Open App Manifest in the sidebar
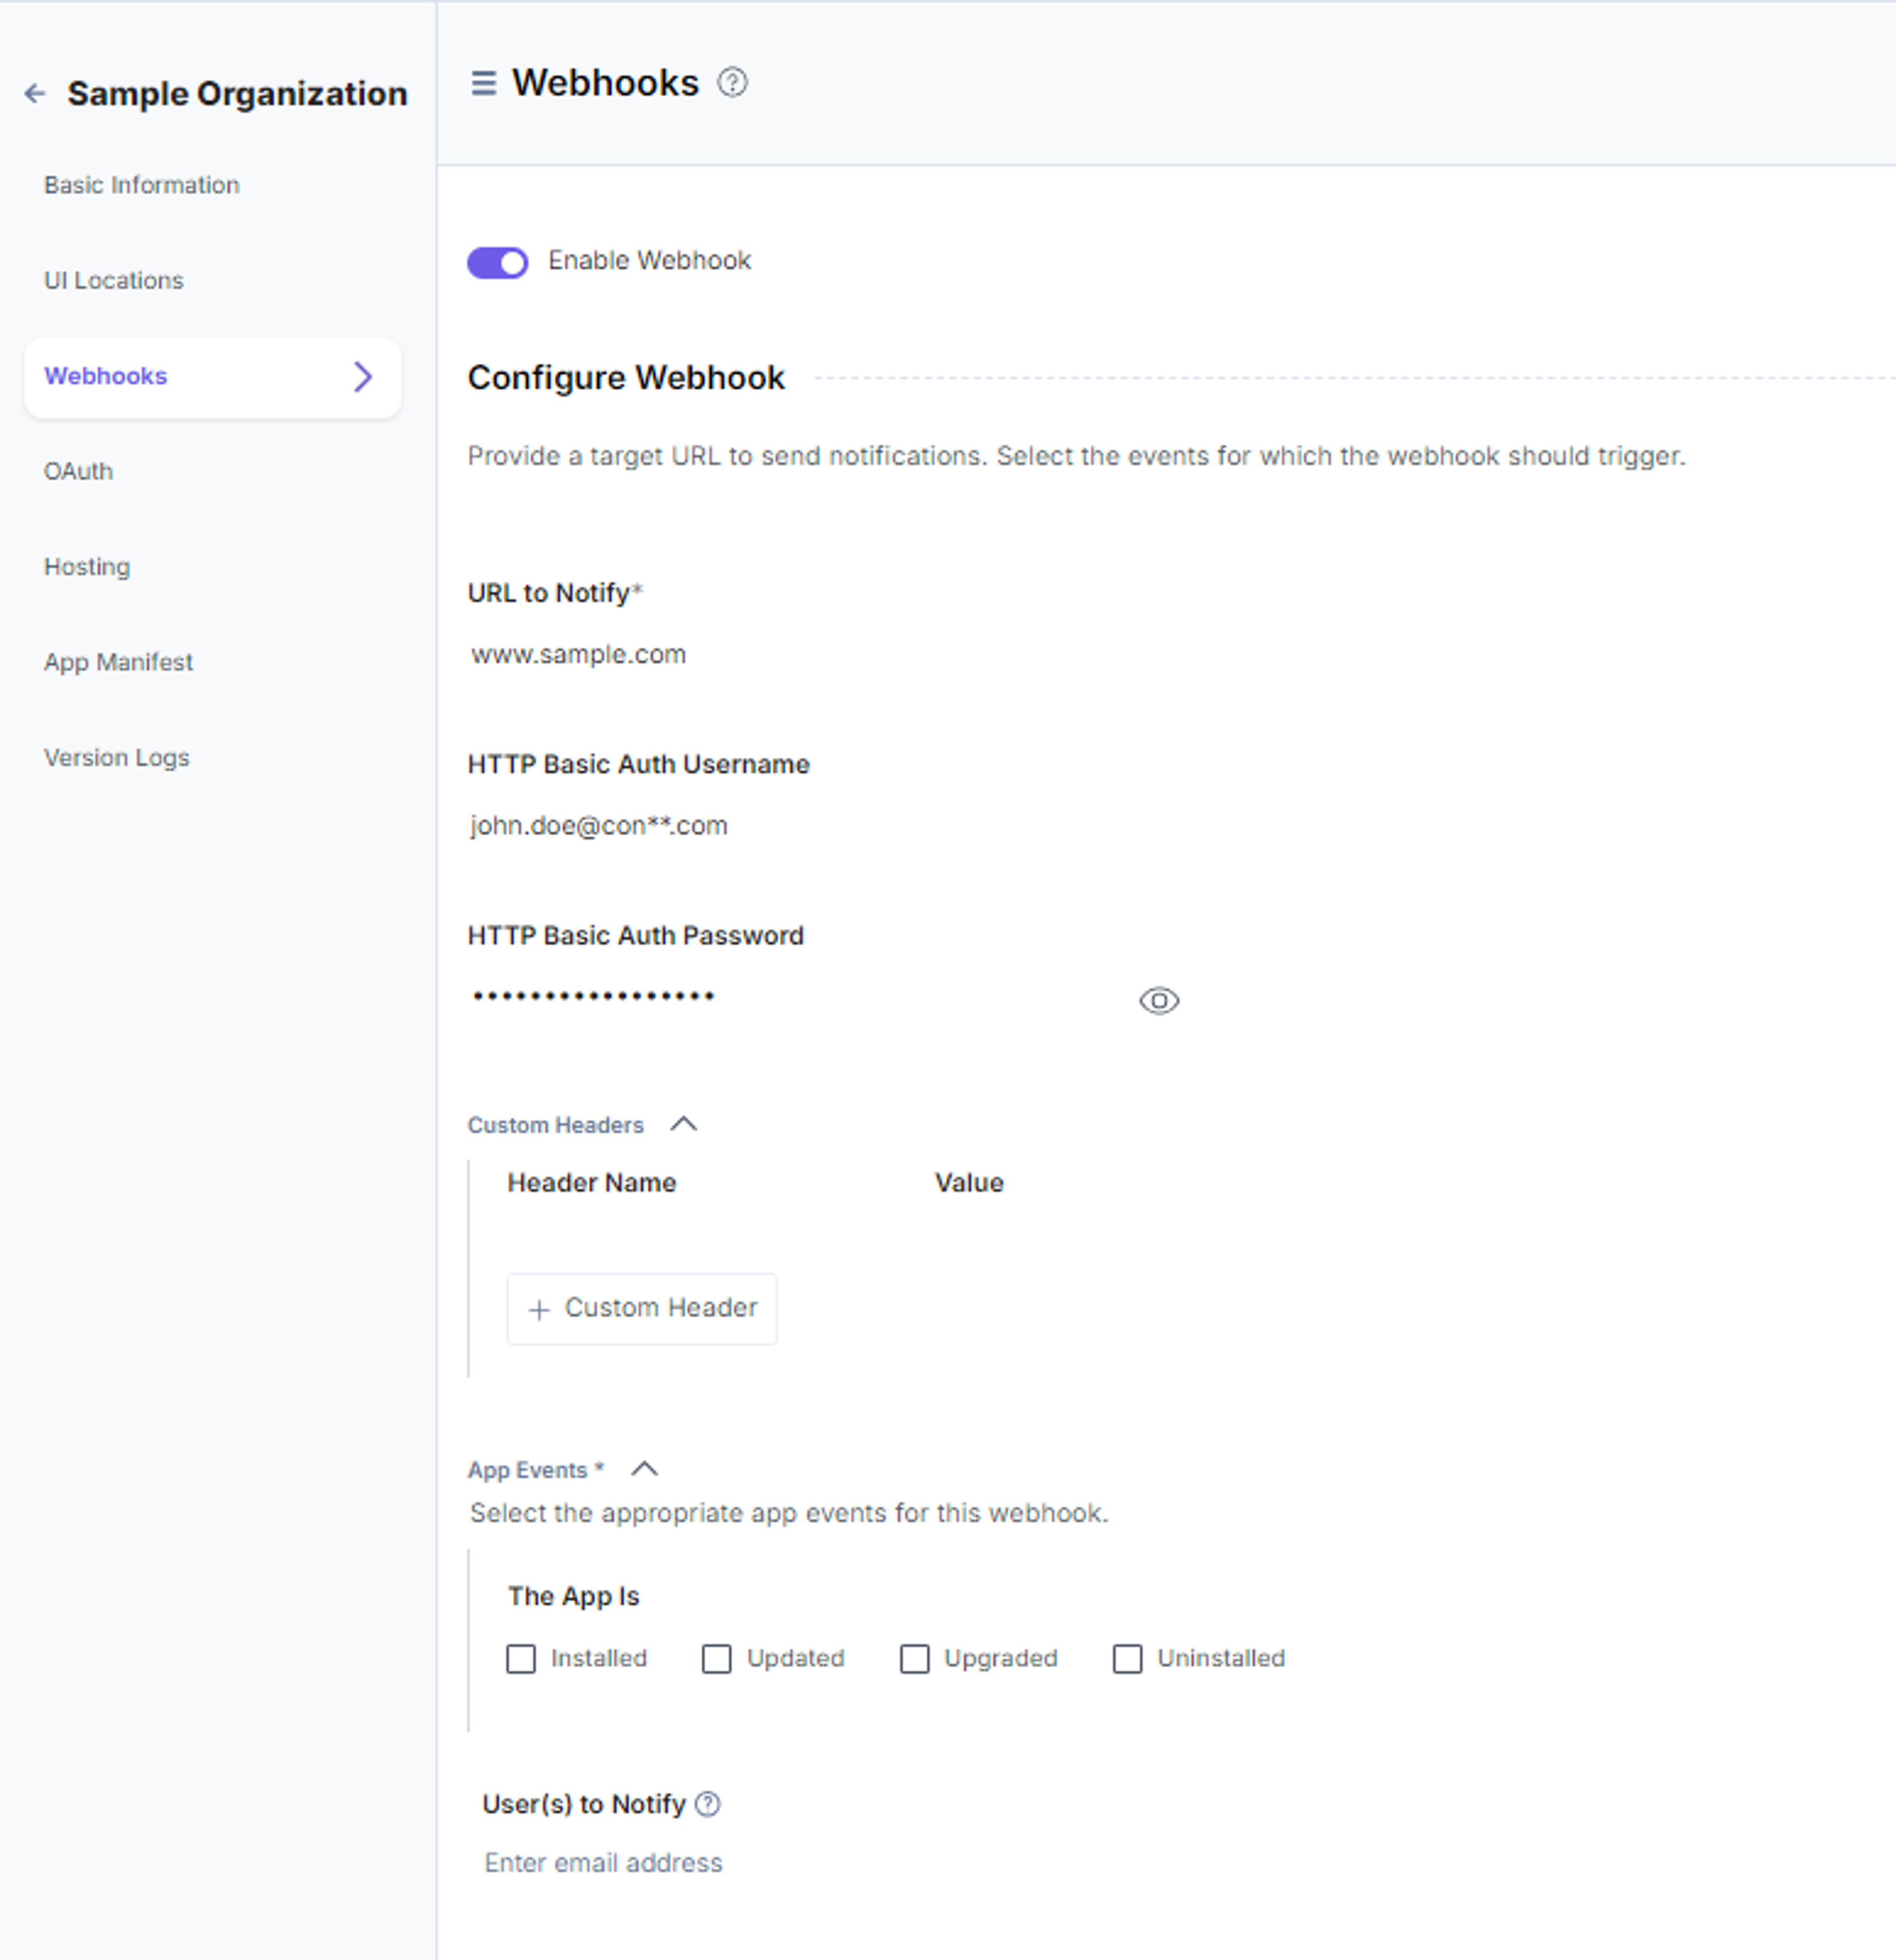The width and height of the screenshot is (1896, 1960). point(118,663)
